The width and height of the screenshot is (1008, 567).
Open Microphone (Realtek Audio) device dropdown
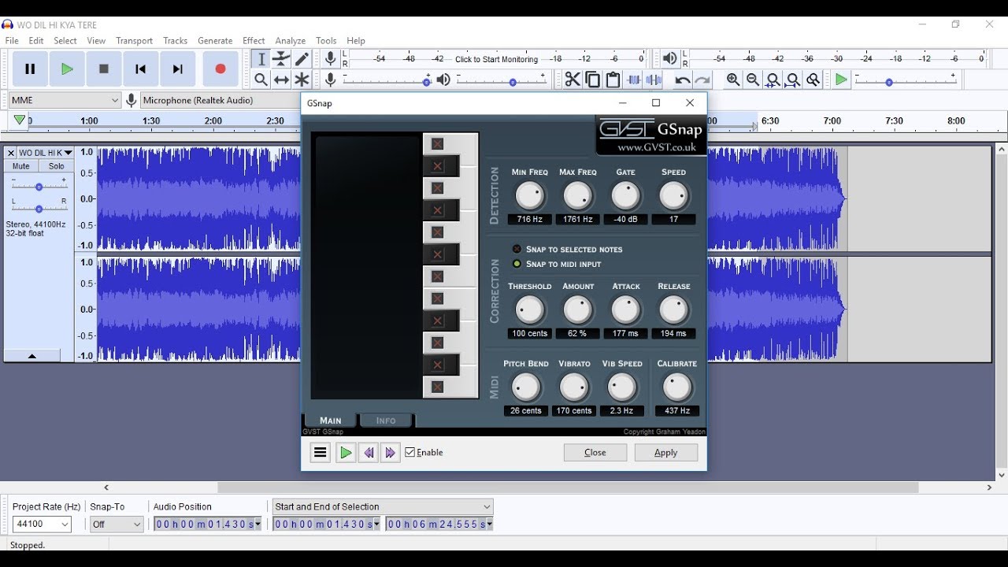(x=220, y=100)
